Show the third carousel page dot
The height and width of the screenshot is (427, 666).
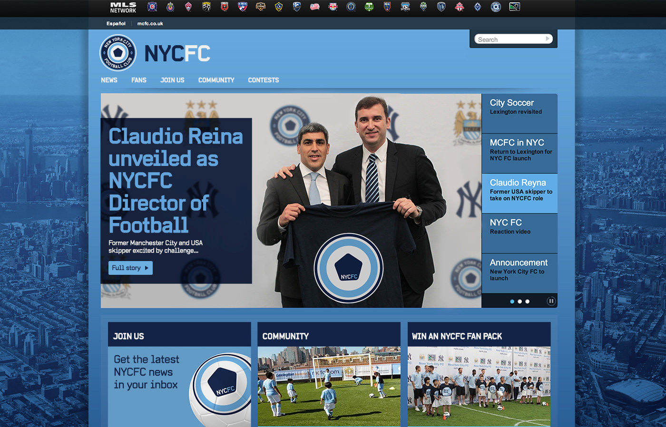(527, 301)
